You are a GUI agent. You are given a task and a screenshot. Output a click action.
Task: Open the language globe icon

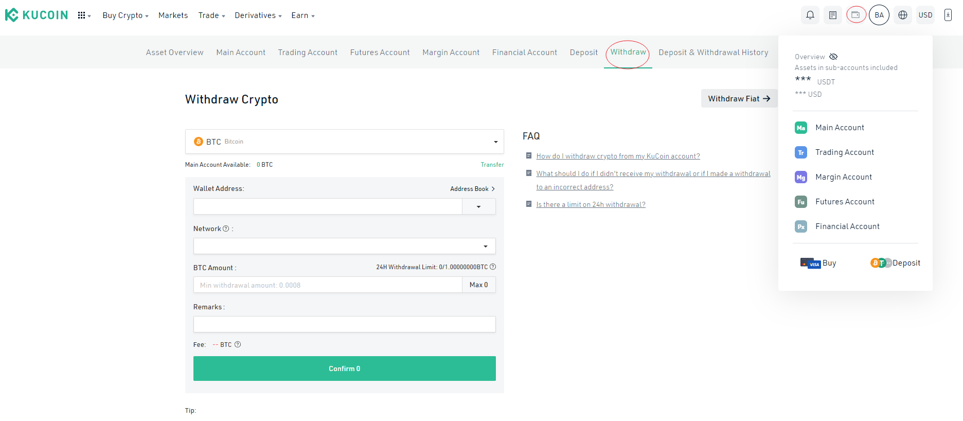click(x=903, y=15)
